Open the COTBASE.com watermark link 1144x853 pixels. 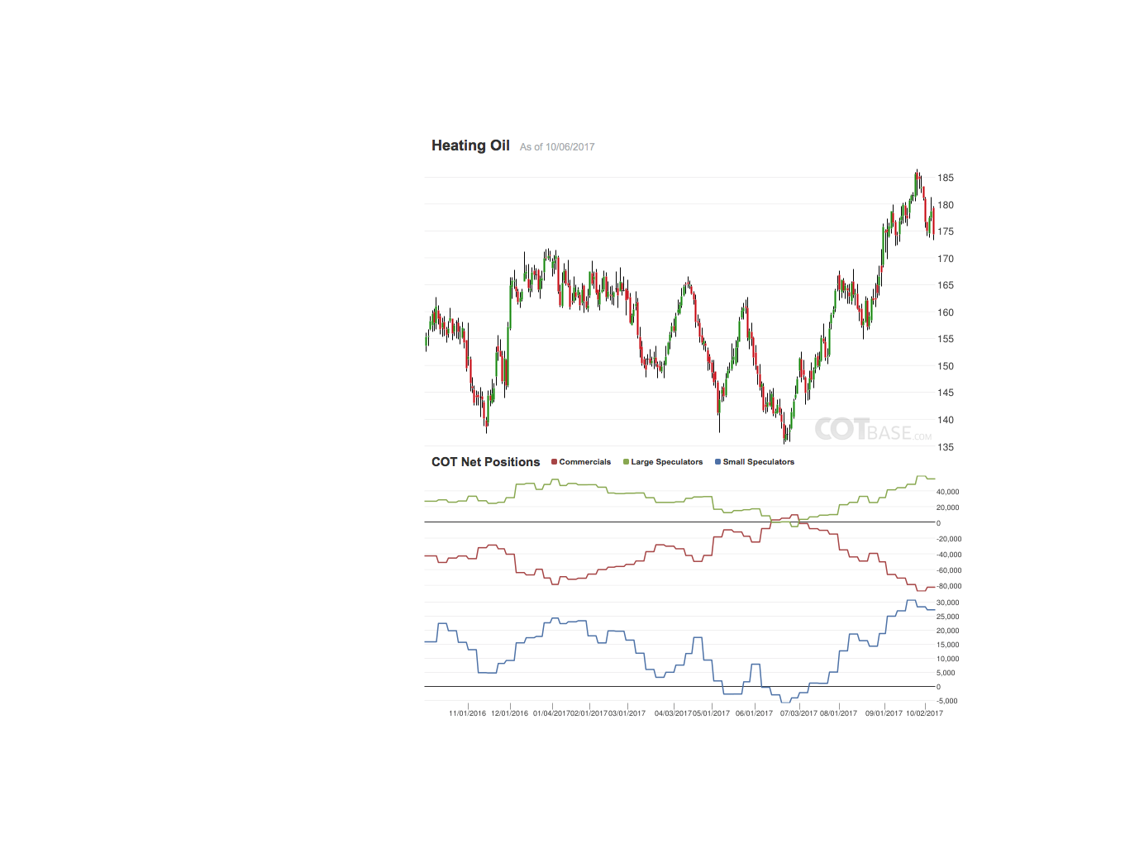point(873,430)
